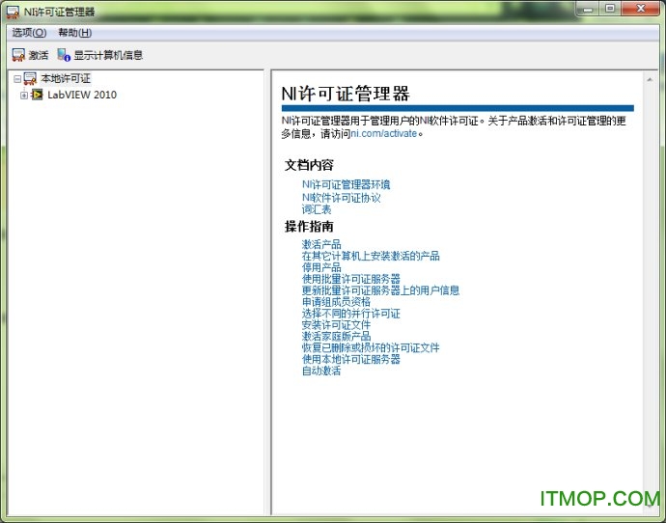Image resolution: width=666 pixels, height=523 pixels.
Task: Open the 停用产品 link
Action: 321,267
